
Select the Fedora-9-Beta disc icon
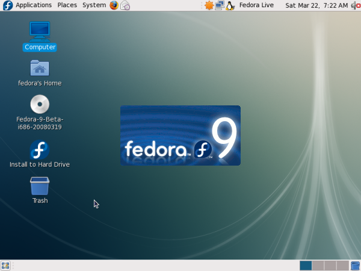[40, 104]
